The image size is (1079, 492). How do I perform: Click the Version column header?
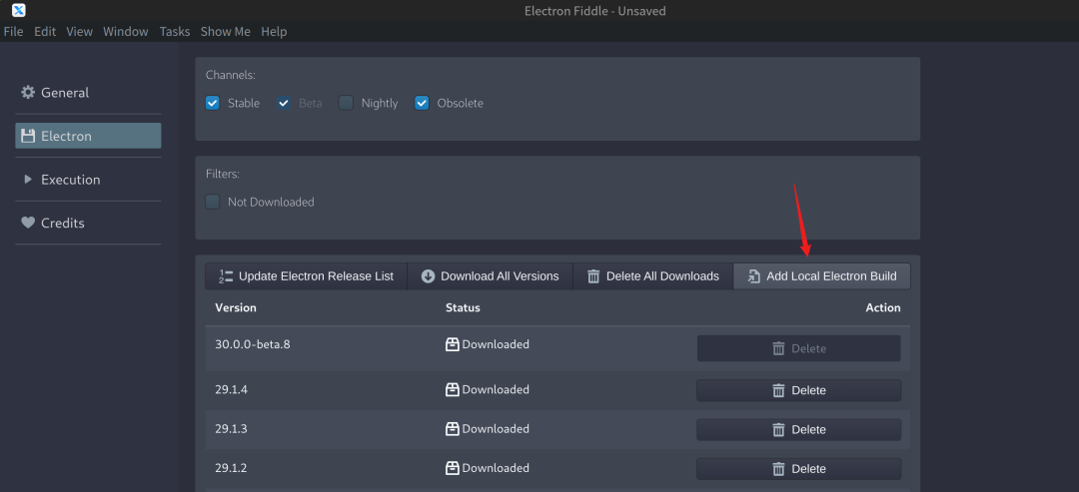tap(236, 307)
